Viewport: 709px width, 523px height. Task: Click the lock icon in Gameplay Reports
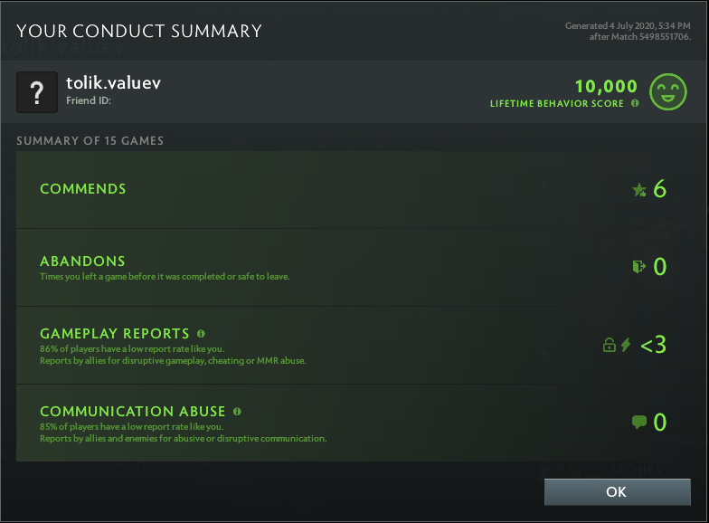[x=610, y=345]
